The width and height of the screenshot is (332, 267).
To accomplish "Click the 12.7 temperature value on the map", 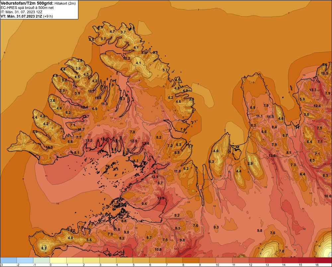I will (86, 116).
